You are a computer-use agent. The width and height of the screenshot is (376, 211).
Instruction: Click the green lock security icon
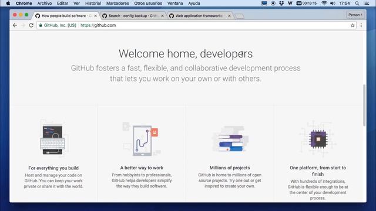[41, 25]
